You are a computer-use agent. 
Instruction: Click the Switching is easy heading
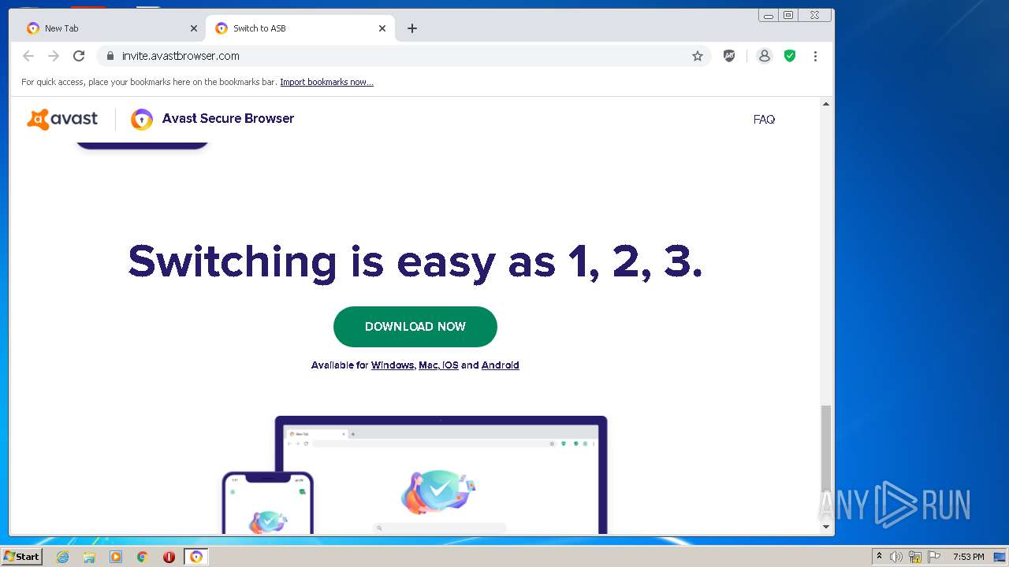tap(415, 261)
